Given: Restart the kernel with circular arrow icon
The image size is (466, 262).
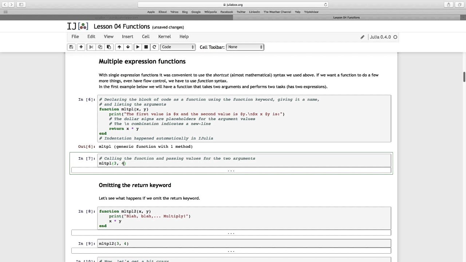Looking at the screenshot, I should [154, 47].
